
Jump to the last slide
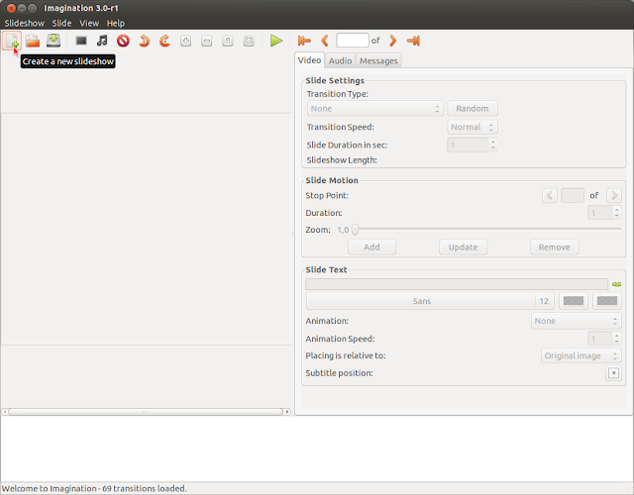[x=413, y=41]
